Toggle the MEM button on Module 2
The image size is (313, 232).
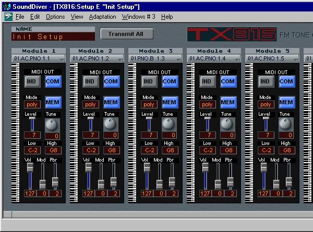(112, 102)
